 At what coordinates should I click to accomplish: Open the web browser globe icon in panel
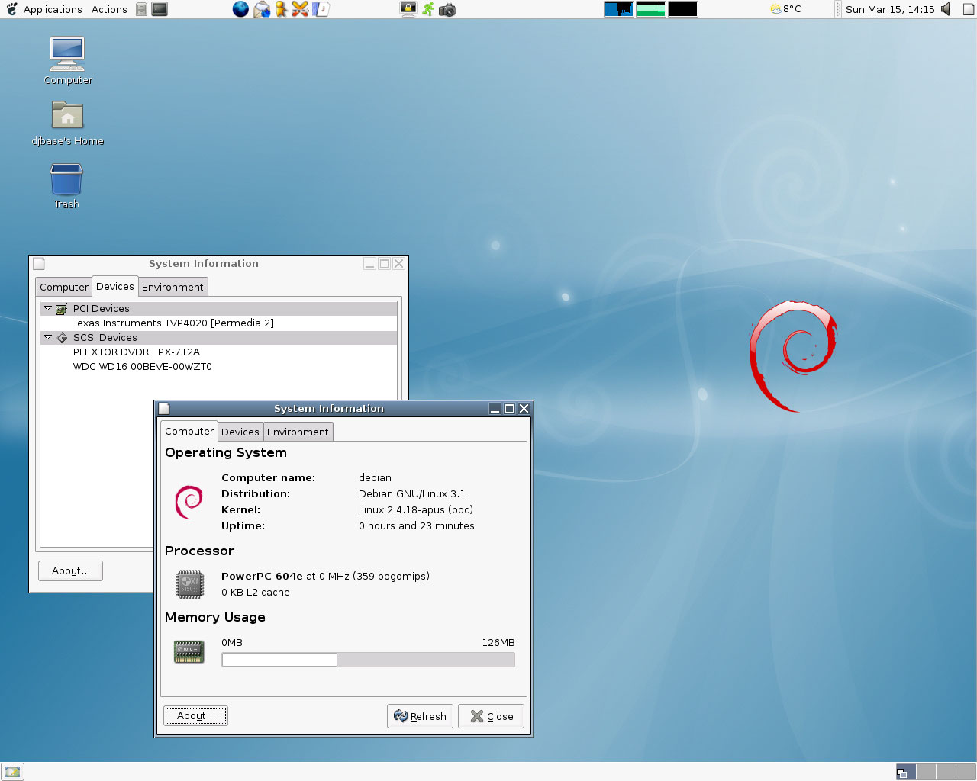coord(240,9)
